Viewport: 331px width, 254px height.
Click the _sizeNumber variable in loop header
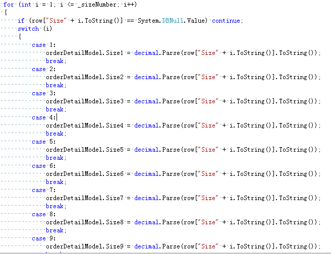pos(97,5)
